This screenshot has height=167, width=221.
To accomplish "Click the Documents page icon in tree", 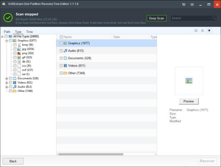I will click(15, 78).
